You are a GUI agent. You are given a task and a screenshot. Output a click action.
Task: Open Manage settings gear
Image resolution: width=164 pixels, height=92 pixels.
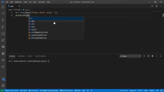click(3, 86)
